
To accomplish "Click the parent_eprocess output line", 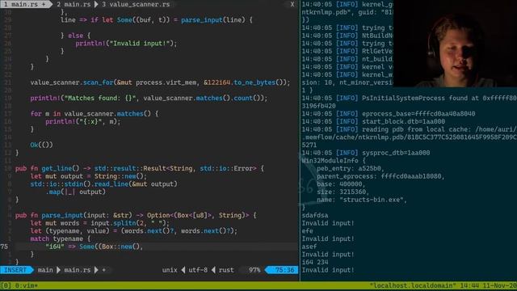I will coord(380,176).
